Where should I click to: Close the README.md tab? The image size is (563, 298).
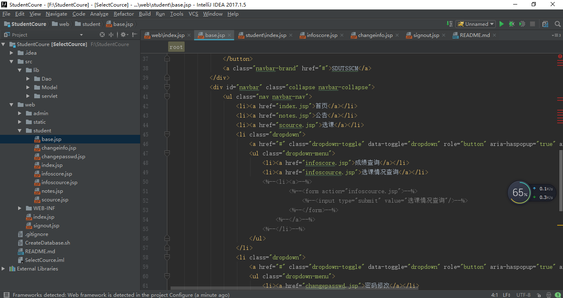[495, 35]
